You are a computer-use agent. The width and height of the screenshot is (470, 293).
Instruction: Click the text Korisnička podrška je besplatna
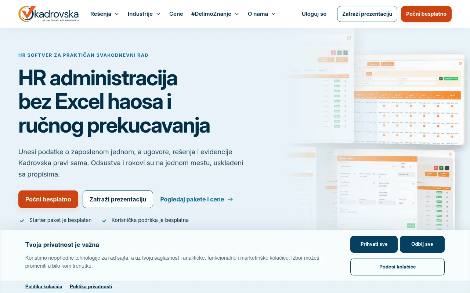(150, 220)
